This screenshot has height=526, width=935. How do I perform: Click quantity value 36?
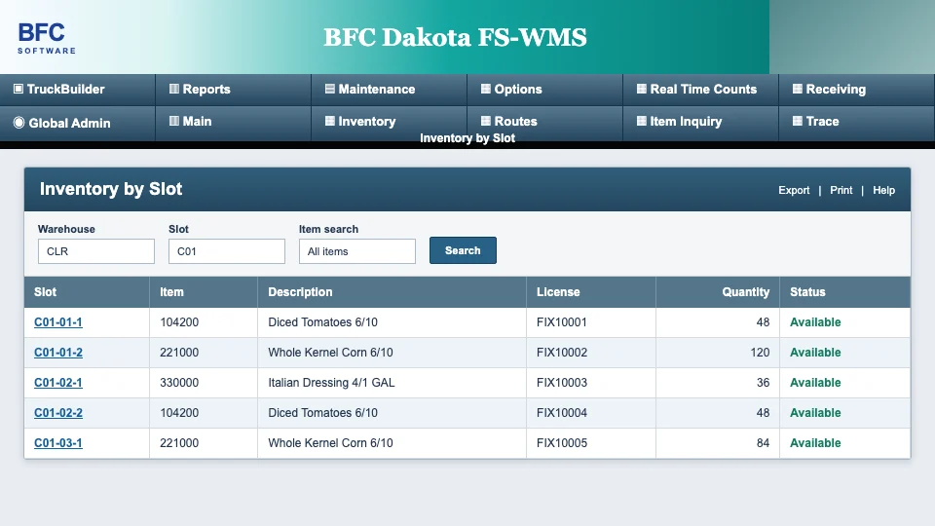click(x=763, y=382)
